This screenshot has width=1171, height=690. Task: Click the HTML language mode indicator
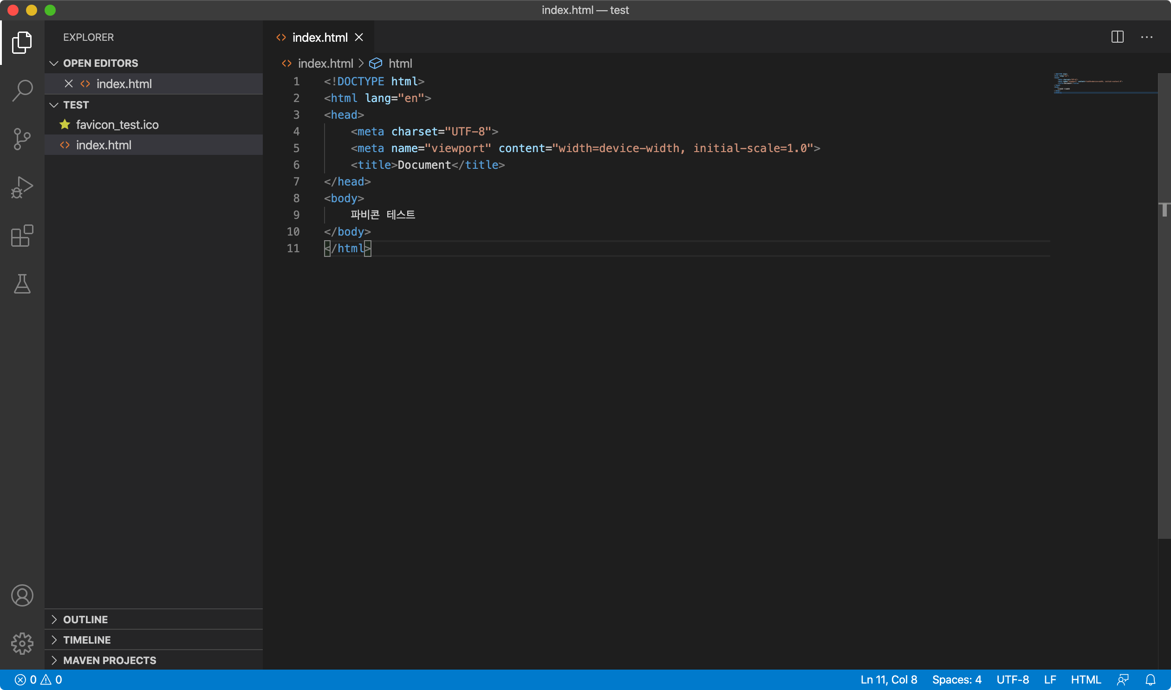pyautogui.click(x=1086, y=680)
